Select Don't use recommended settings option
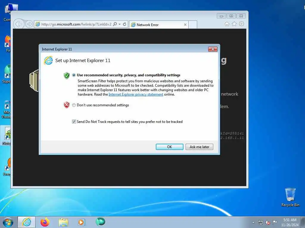The width and height of the screenshot is (305, 228). pyautogui.click(x=74, y=105)
